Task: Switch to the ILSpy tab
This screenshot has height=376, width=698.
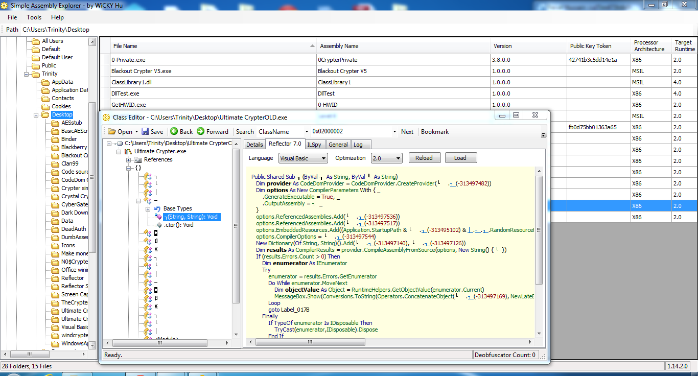Action: (x=314, y=144)
